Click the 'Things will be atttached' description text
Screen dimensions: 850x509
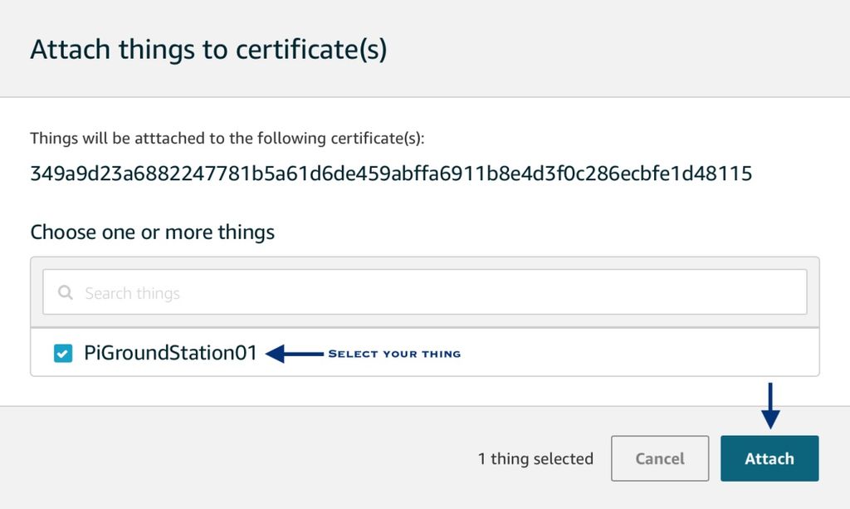[227, 138]
